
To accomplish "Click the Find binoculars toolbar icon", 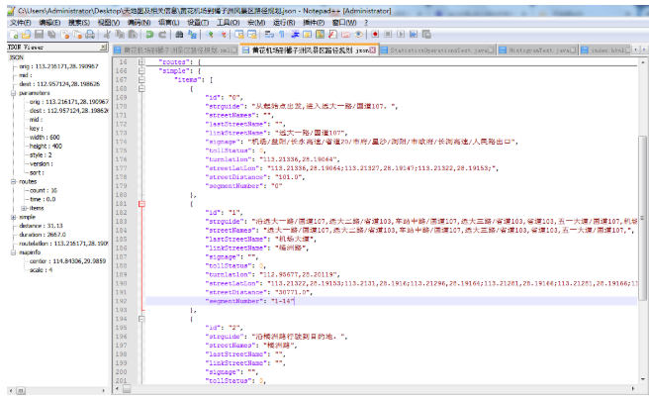I will click(x=179, y=34).
